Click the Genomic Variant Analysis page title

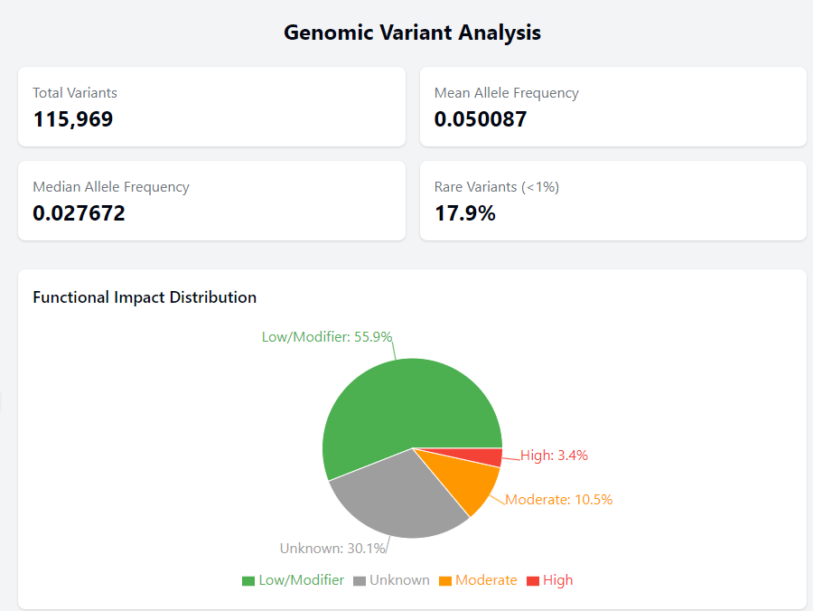[412, 33]
